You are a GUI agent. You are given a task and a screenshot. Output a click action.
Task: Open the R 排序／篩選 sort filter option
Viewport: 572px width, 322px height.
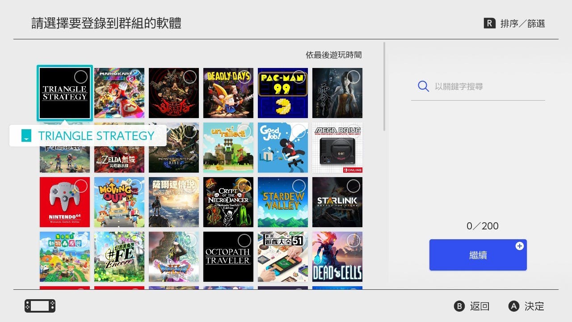514,24
